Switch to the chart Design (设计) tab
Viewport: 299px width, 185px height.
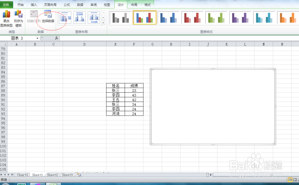(x=120, y=5)
